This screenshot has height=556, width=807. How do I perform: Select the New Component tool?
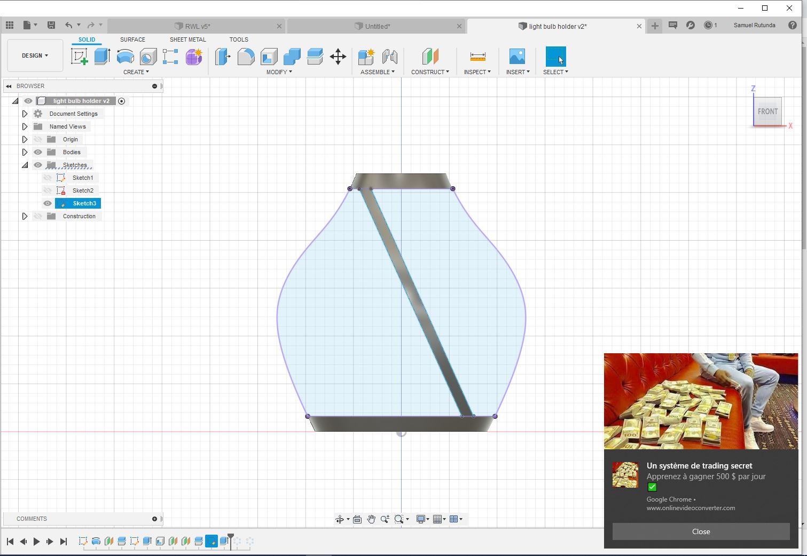366,57
